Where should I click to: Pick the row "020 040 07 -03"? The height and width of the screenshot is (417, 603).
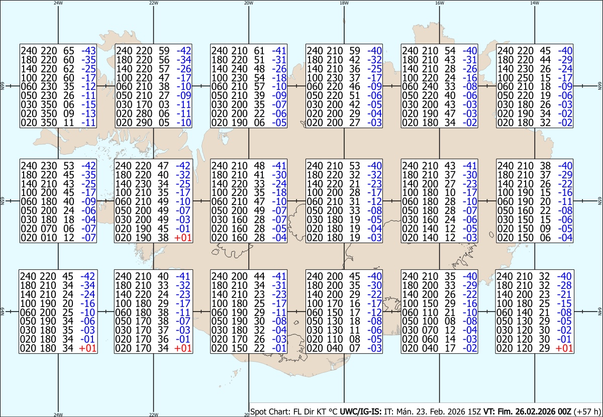coord(345,348)
